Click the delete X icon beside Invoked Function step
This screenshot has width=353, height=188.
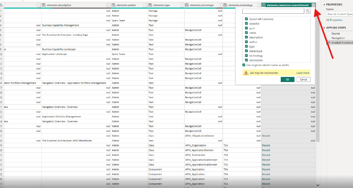329,42
